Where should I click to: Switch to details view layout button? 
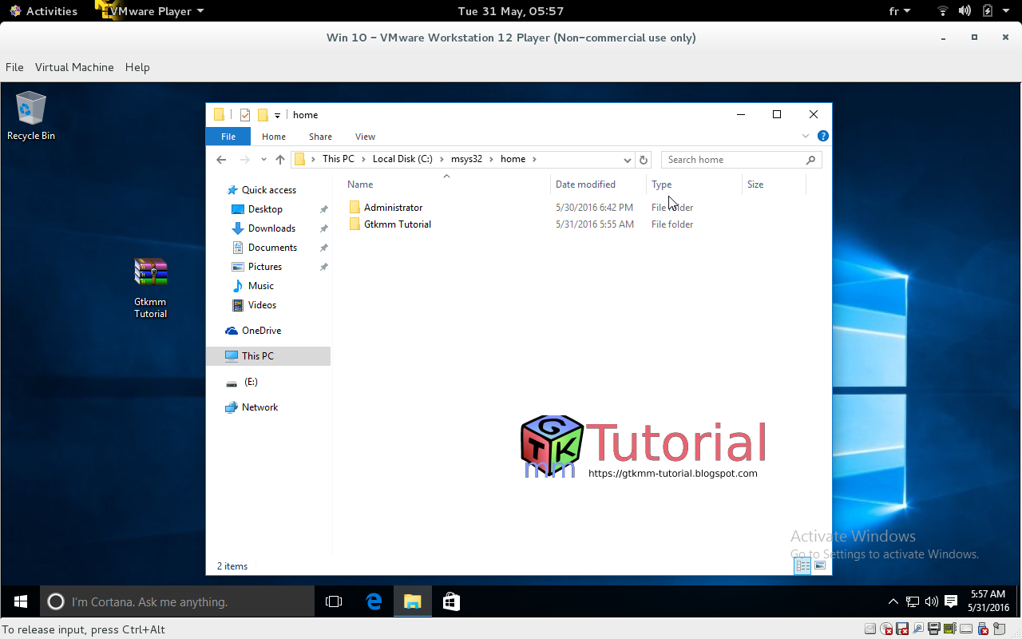point(802,566)
